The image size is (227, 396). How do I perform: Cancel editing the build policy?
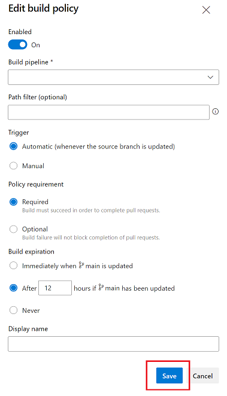[x=202, y=376]
